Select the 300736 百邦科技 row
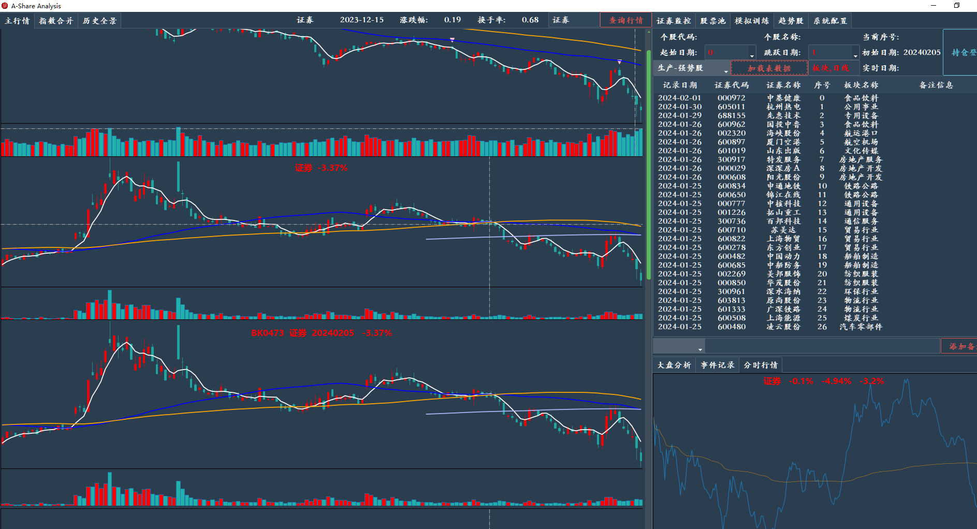 tap(814, 221)
